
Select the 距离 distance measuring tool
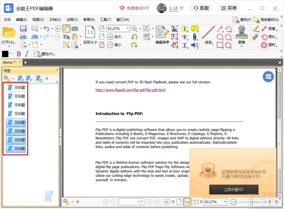pyautogui.click(x=269, y=29)
